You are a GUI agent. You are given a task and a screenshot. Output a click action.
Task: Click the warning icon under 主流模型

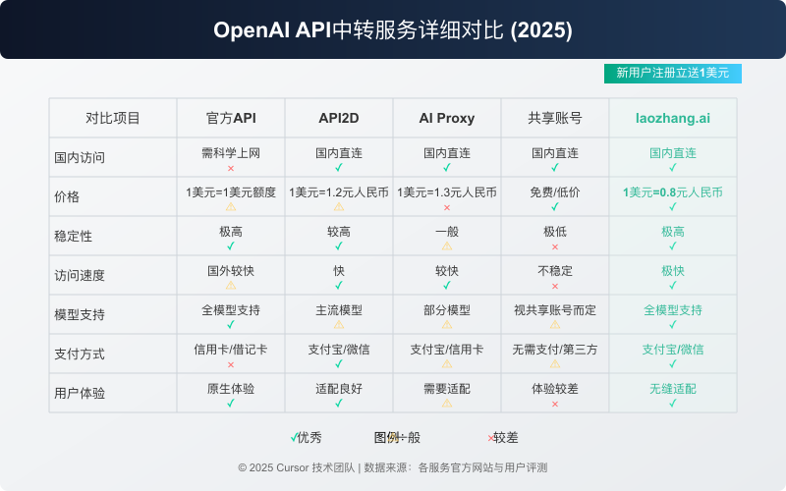(x=339, y=325)
